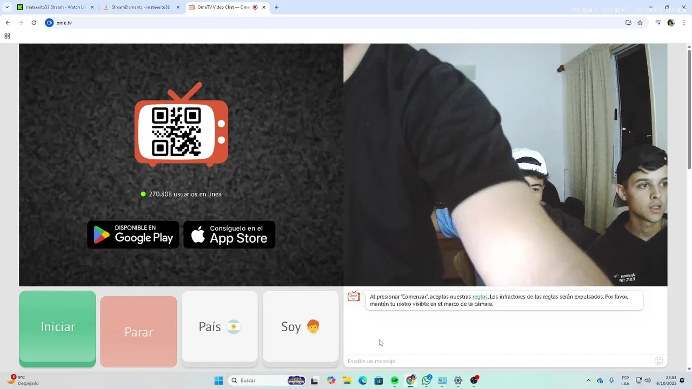692x389 pixels.
Task: Open the emoji picker in chat
Action: pos(658,361)
